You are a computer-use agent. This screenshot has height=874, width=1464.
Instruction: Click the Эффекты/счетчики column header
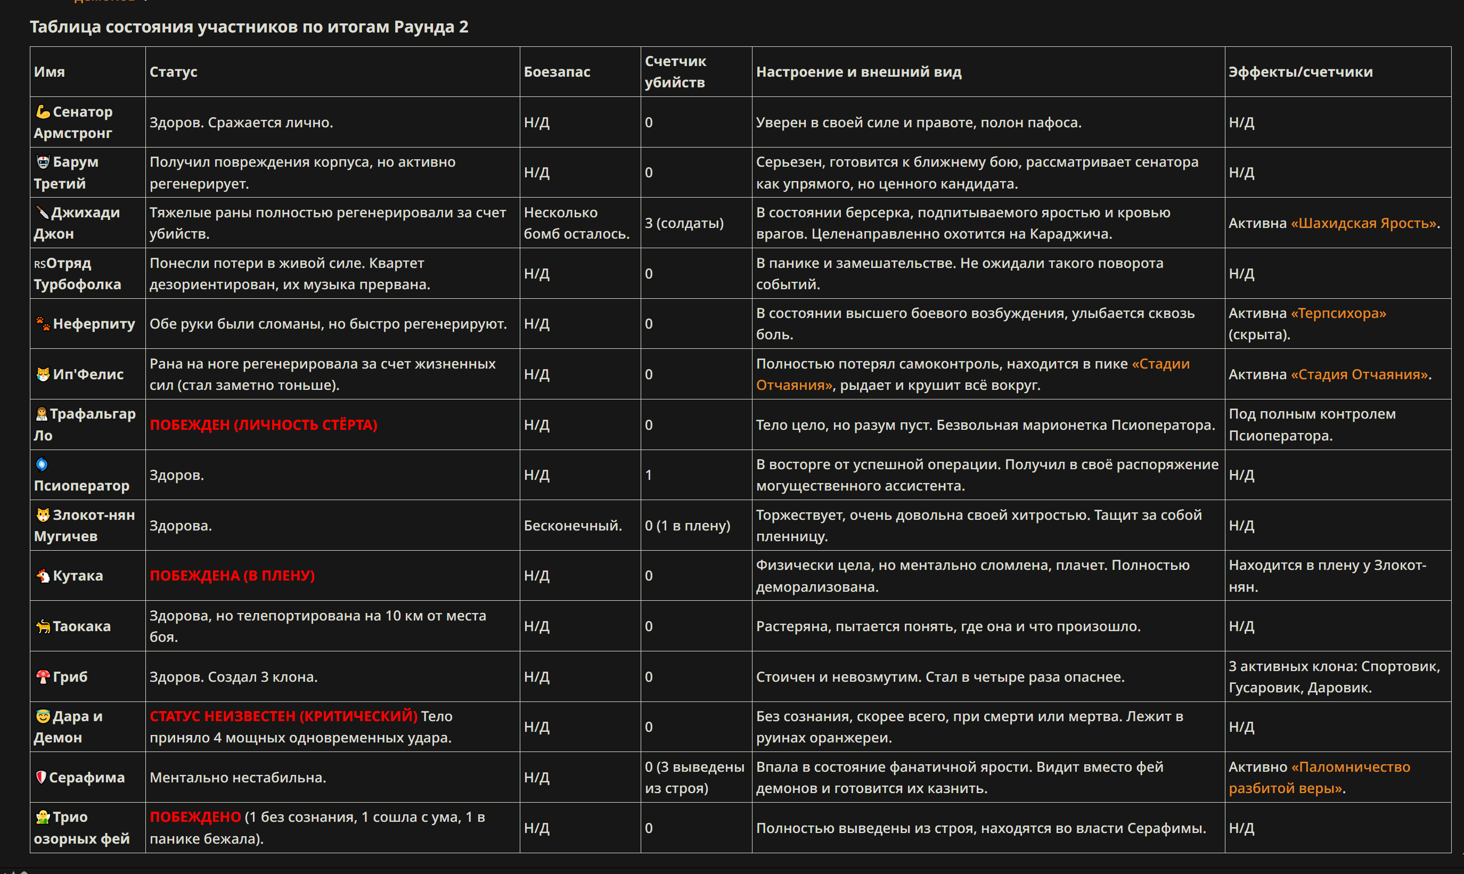pyautogui.click(x=1301, y=72)
